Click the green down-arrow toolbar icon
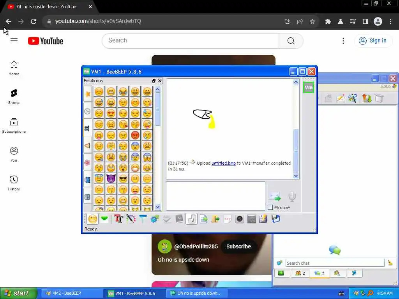Screen dimensions: 399x299 coord(104,219)
